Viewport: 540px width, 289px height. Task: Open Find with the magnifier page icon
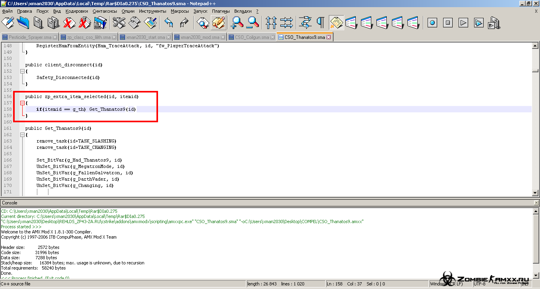pyautogui.click(x=203, y=22)
